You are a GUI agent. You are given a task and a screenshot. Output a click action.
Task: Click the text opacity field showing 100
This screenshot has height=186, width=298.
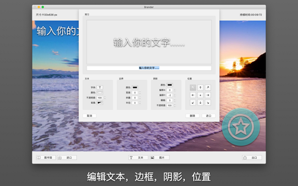100,98
